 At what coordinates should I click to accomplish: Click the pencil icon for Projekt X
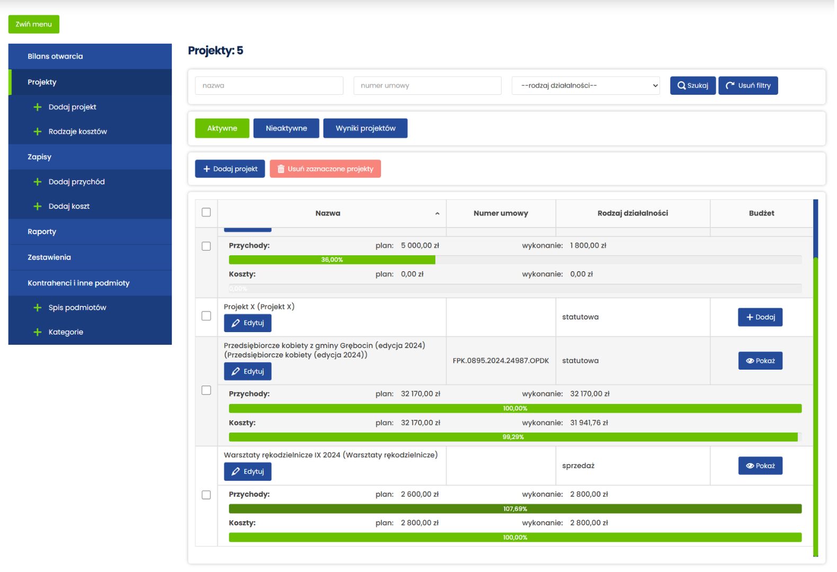236,323
